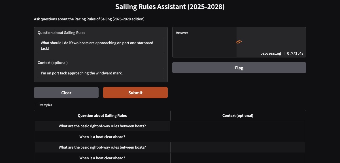The image size is (340, 163).
Task: Select example 'When is a boat clear ahead?'
Action: coord(102,137)
